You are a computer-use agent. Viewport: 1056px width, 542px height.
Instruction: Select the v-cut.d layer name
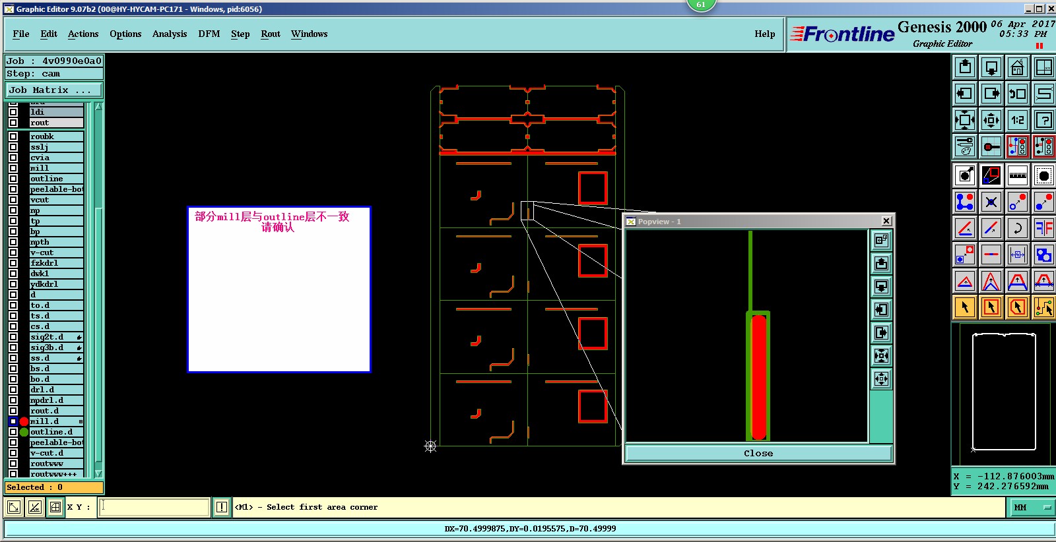(x=57, y=453)
